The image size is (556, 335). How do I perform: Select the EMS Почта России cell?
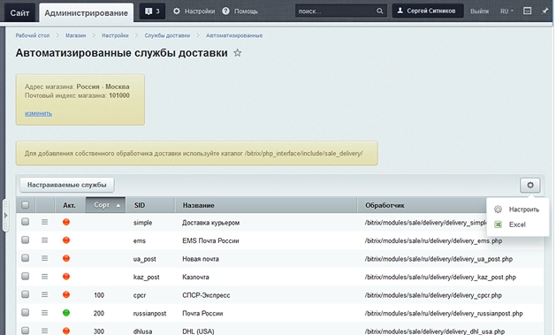[x=210, y=240]
